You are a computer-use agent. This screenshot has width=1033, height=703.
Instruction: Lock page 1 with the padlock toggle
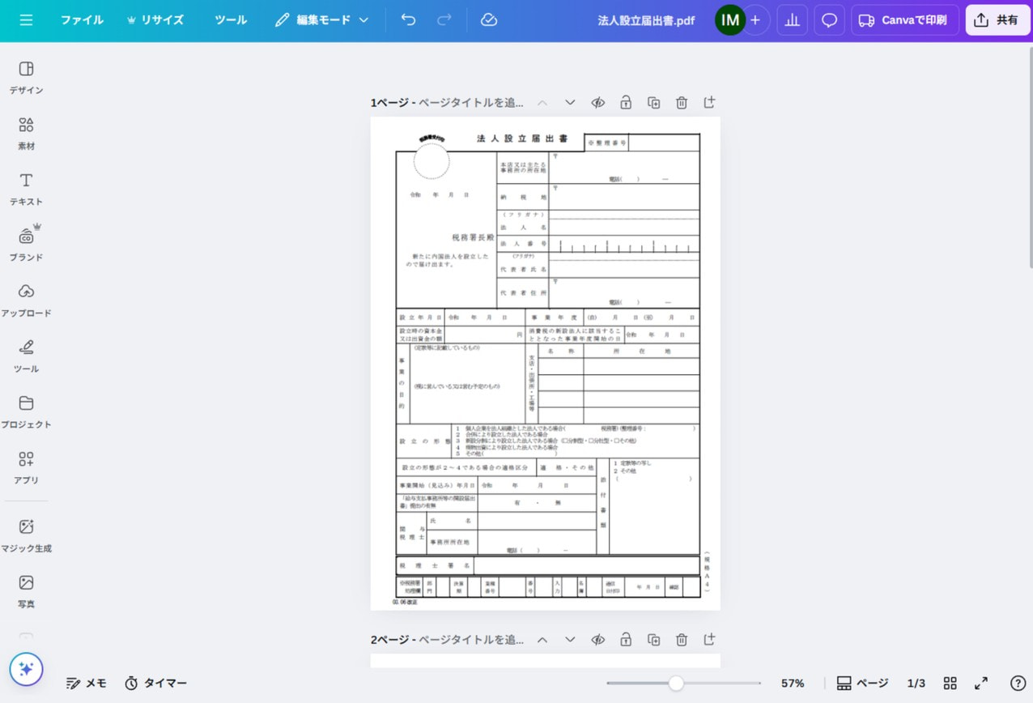(625, 102)
